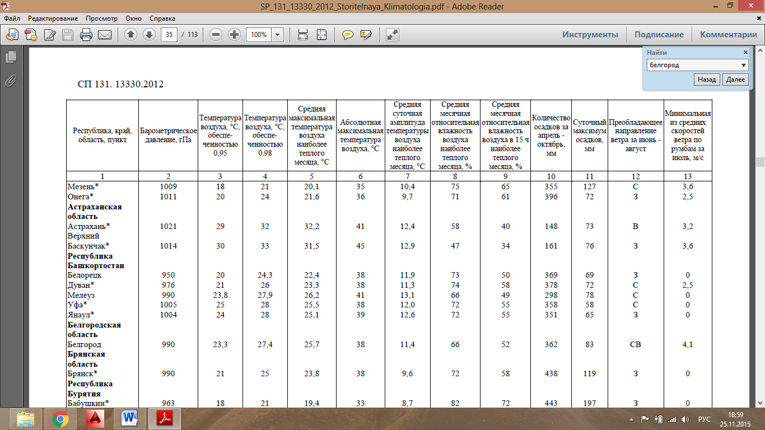Open attachments paperclip panel icon
This screenshot has width=765, height=430.
tap(11, 80)
